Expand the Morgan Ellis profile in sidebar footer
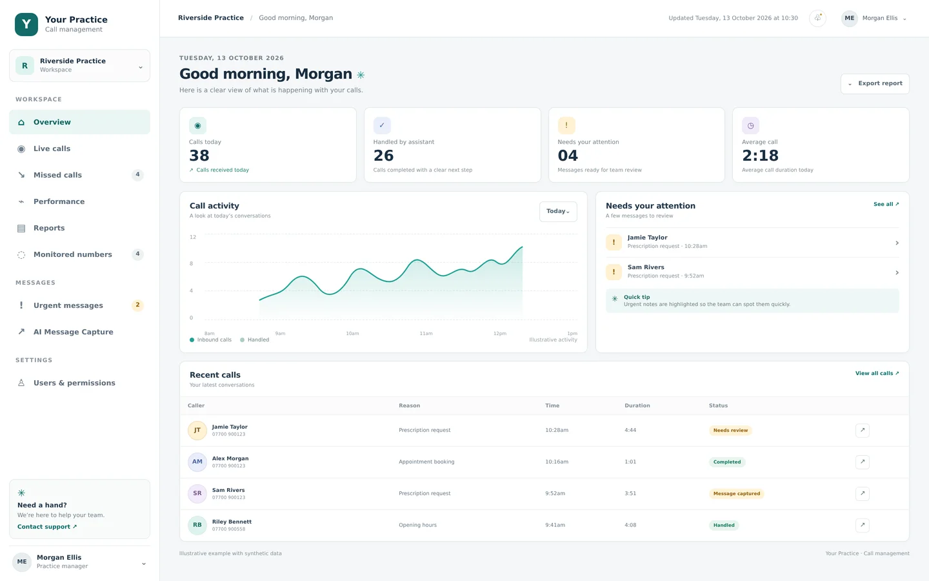This screenshot has width=929, height=581. (79, 562)
